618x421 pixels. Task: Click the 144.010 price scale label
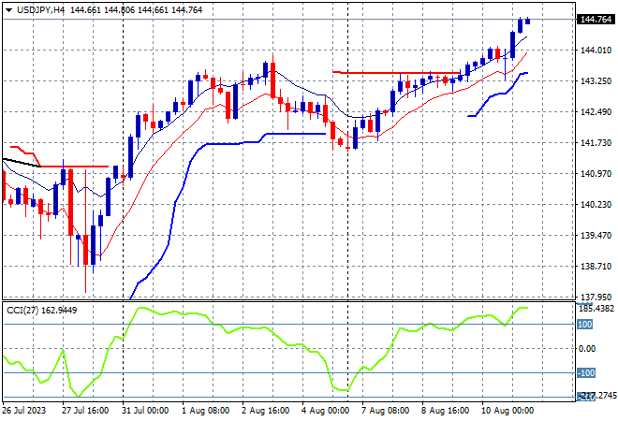(596, 50)
